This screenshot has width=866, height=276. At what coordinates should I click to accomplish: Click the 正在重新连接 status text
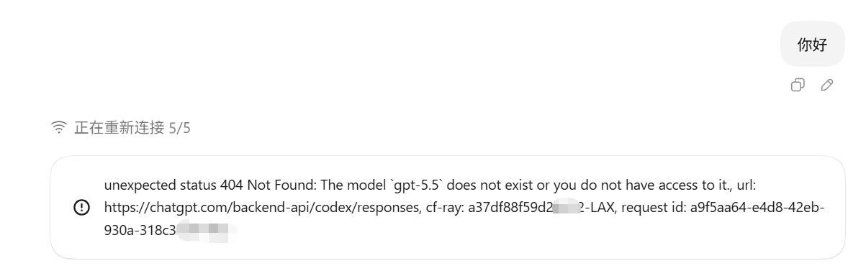tap(119, 128)
